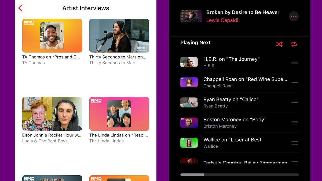Toggle shuffle for the Playing Next queue

click(x=279, y=44)
